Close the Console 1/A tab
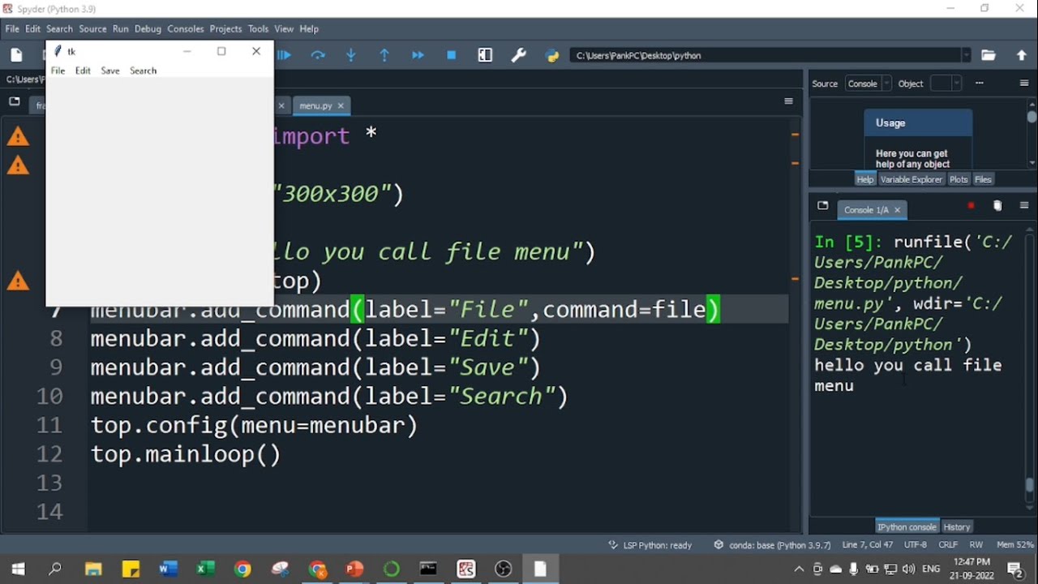Image resolution: width=1038 pixels, height=584 pixels. point(897,210)
